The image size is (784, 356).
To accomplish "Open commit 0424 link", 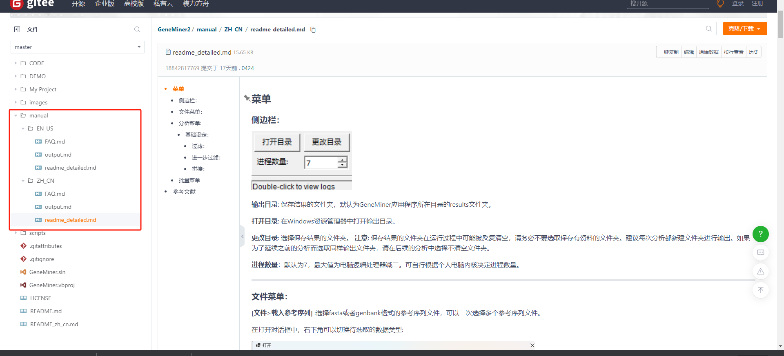I will (x=247, y=68).
